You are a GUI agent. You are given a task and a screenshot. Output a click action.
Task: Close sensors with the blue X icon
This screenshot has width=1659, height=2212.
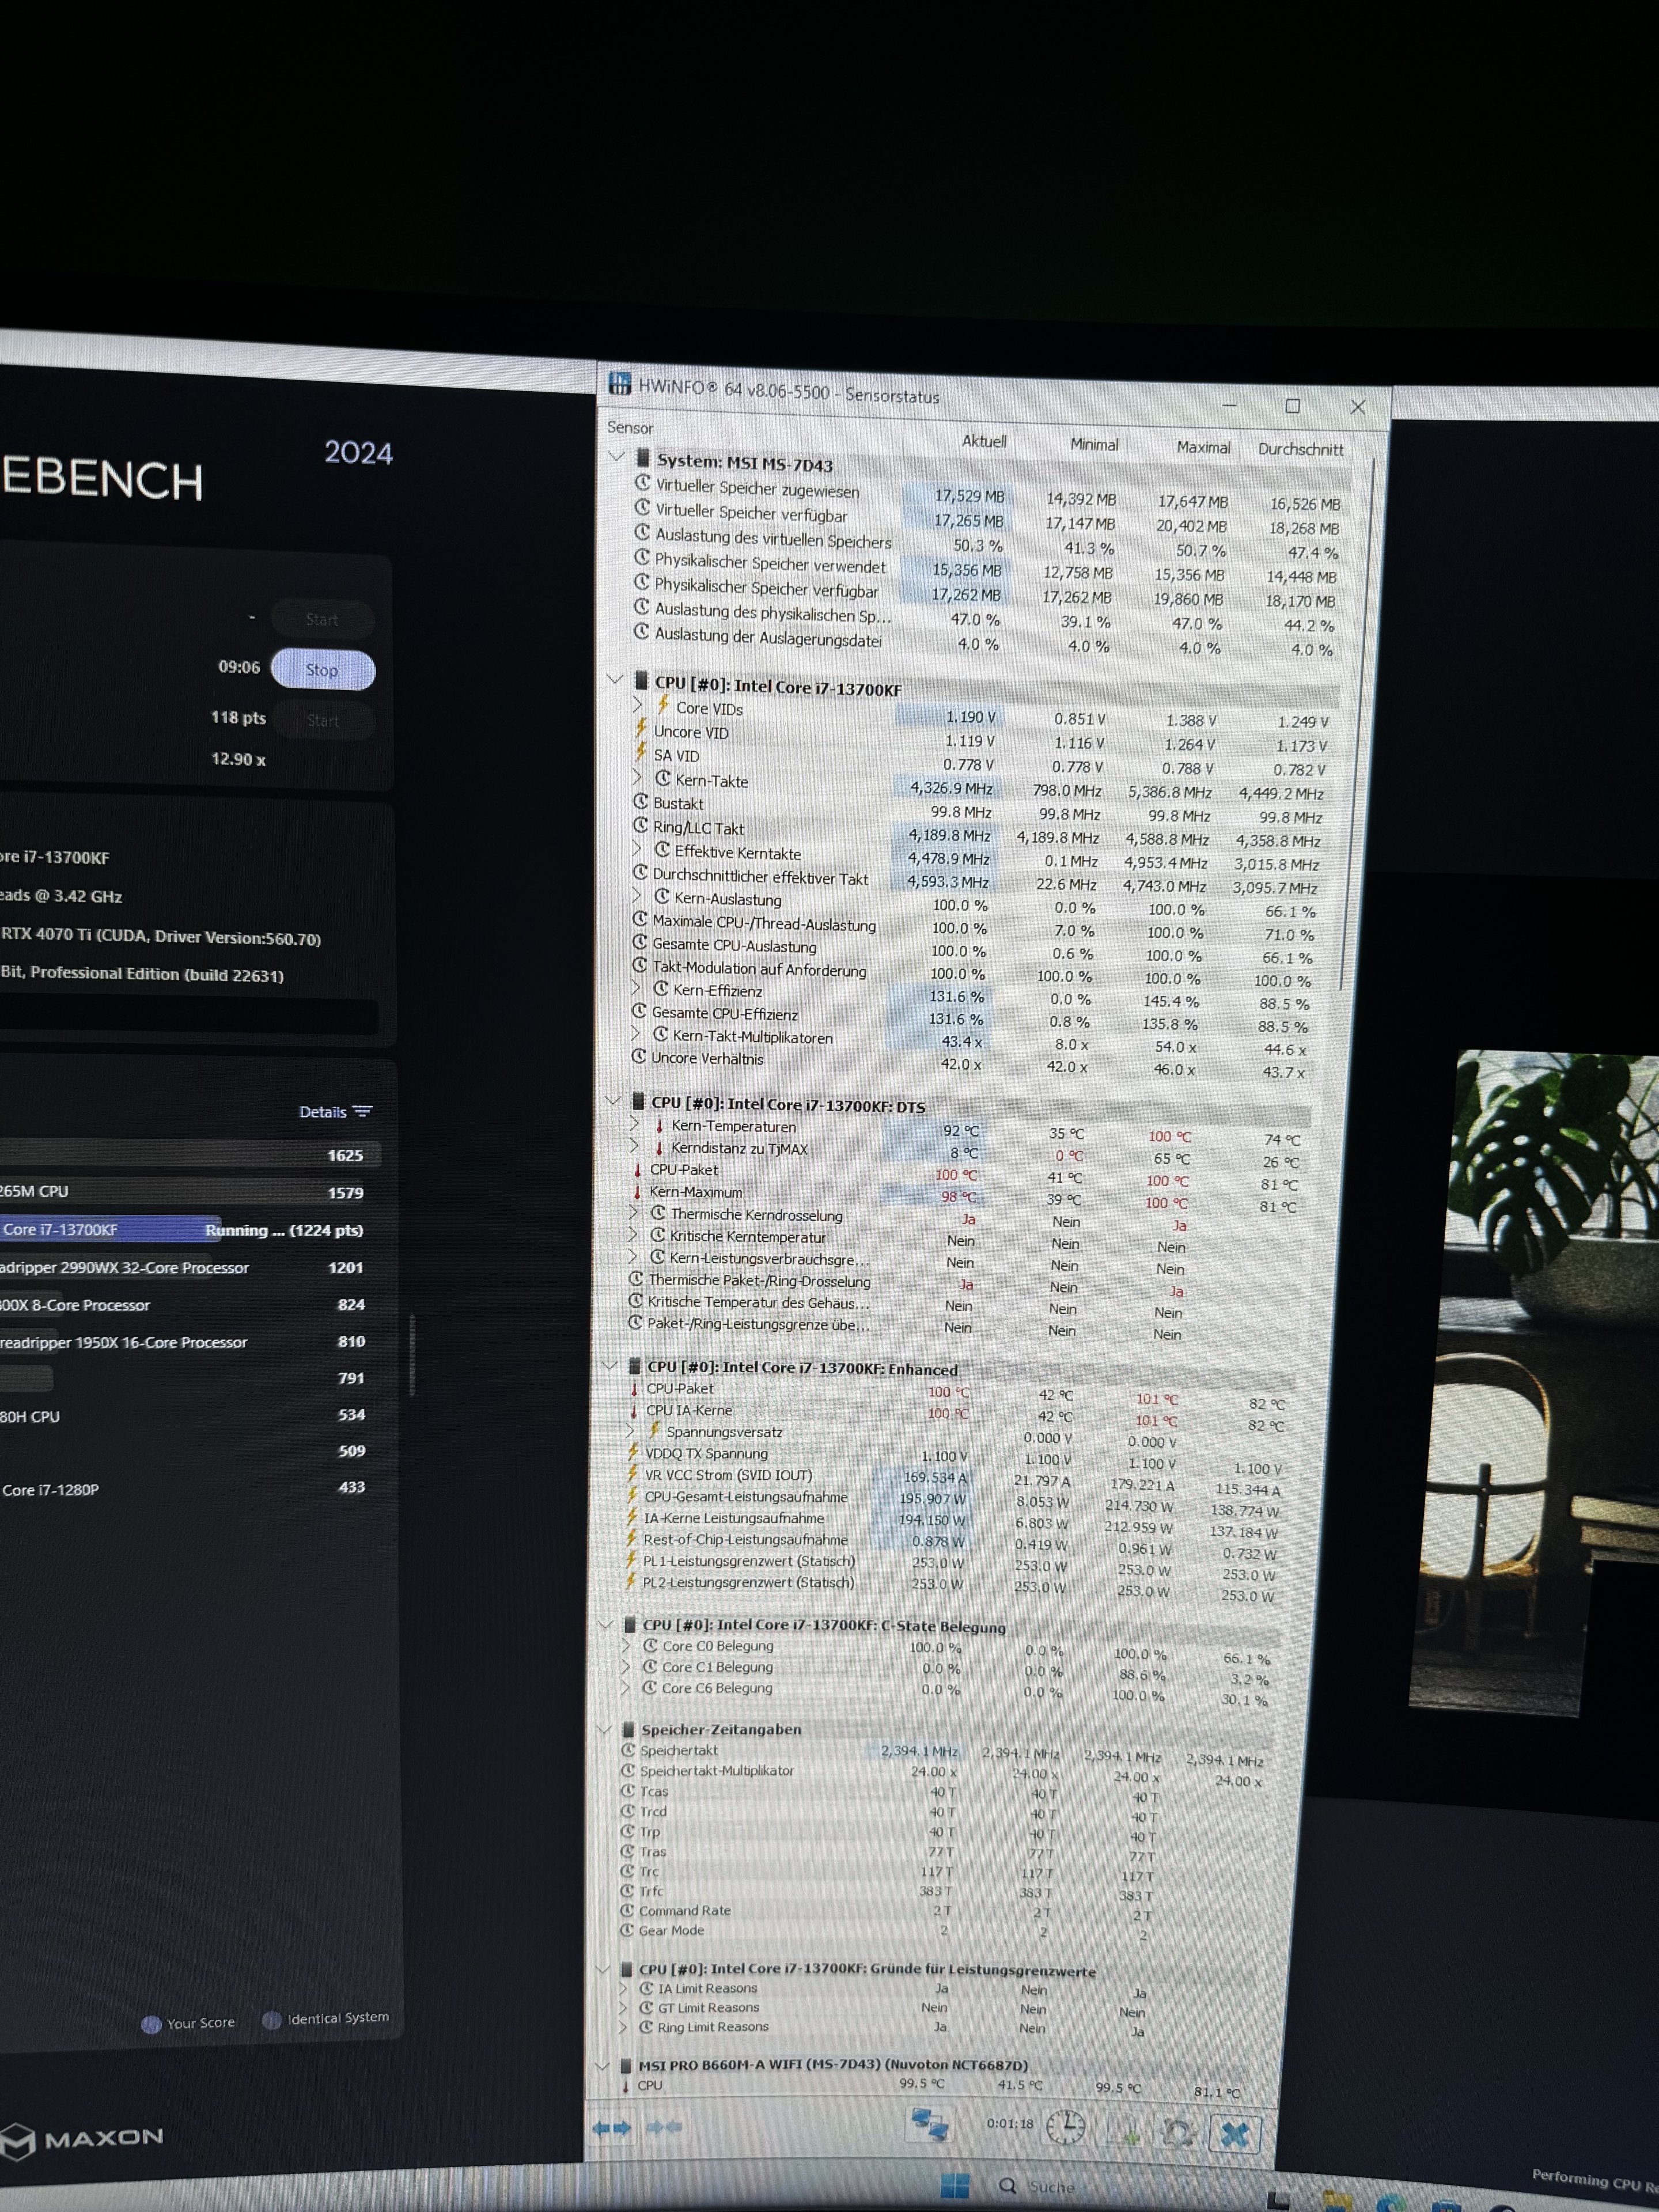pyautogui.click(x=1234, y=2134)
